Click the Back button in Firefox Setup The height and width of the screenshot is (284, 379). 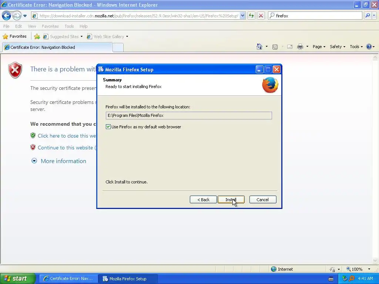[x=203, y=200]
